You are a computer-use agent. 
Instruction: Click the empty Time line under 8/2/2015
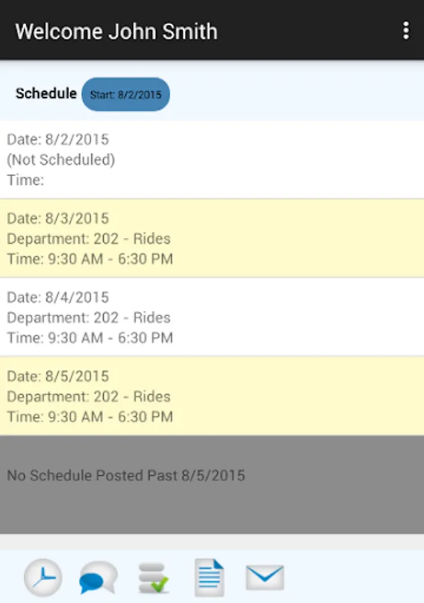coord(25,180)
